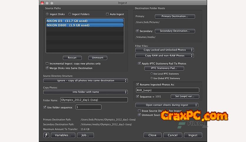This screenshot has width=246, height=142.
Task: Open the IPTC Stationery Pad button
Action: pos(164,68)
